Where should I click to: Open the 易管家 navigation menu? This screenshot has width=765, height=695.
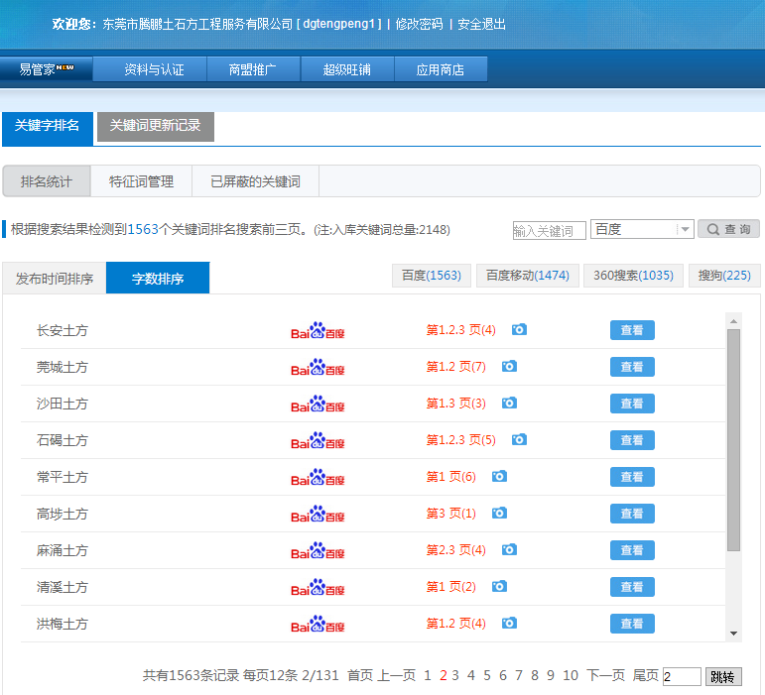pyautogui.click(x=47, y=69)
